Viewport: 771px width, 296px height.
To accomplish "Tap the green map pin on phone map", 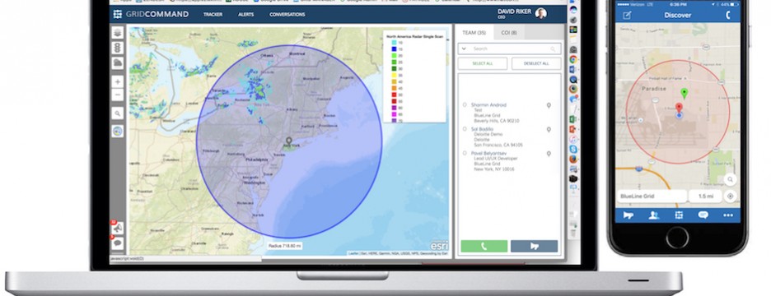I will point(684,93).
